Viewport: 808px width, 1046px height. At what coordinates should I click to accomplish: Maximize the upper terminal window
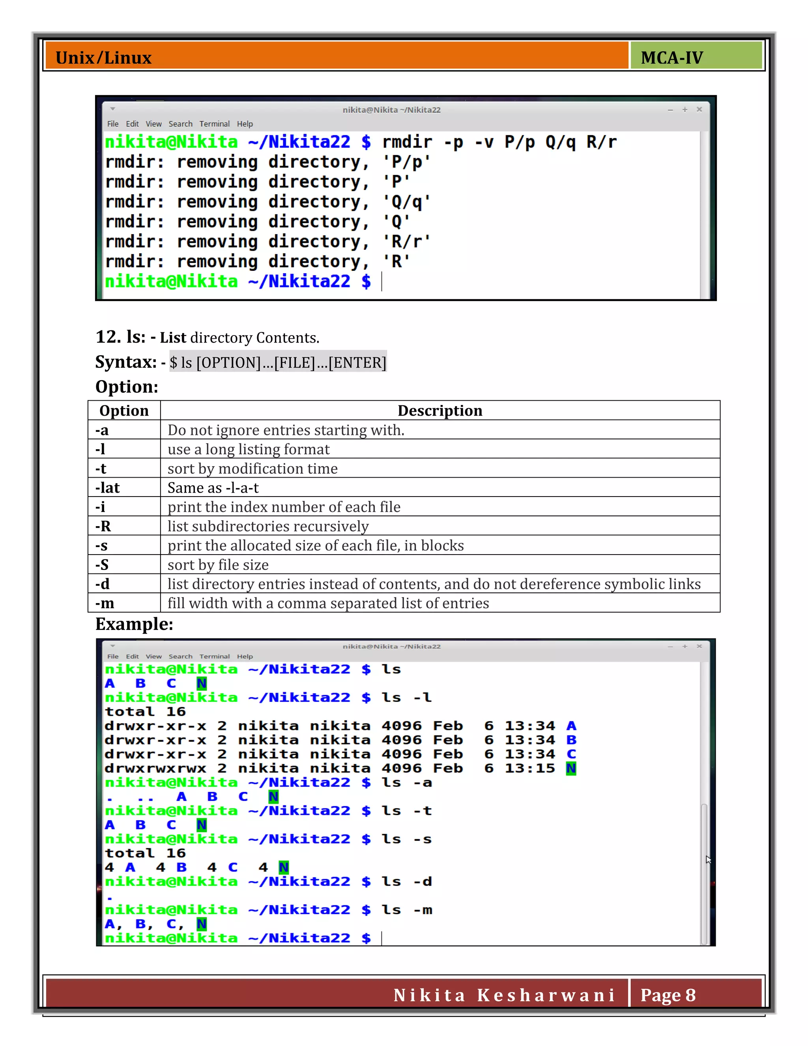click(685, 110)
